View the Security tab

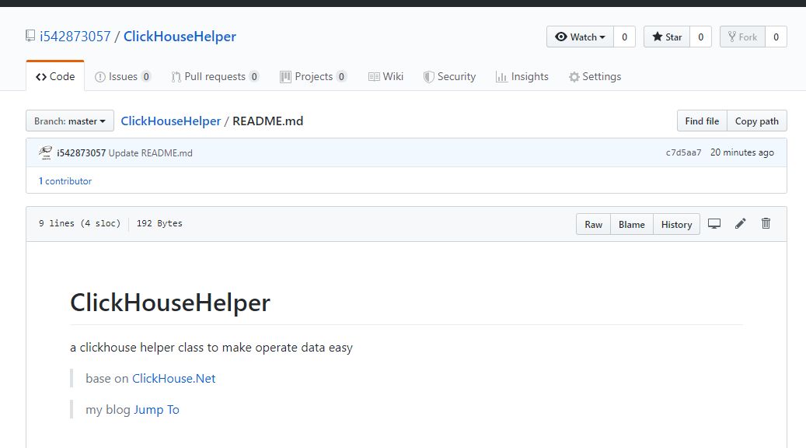449,76
